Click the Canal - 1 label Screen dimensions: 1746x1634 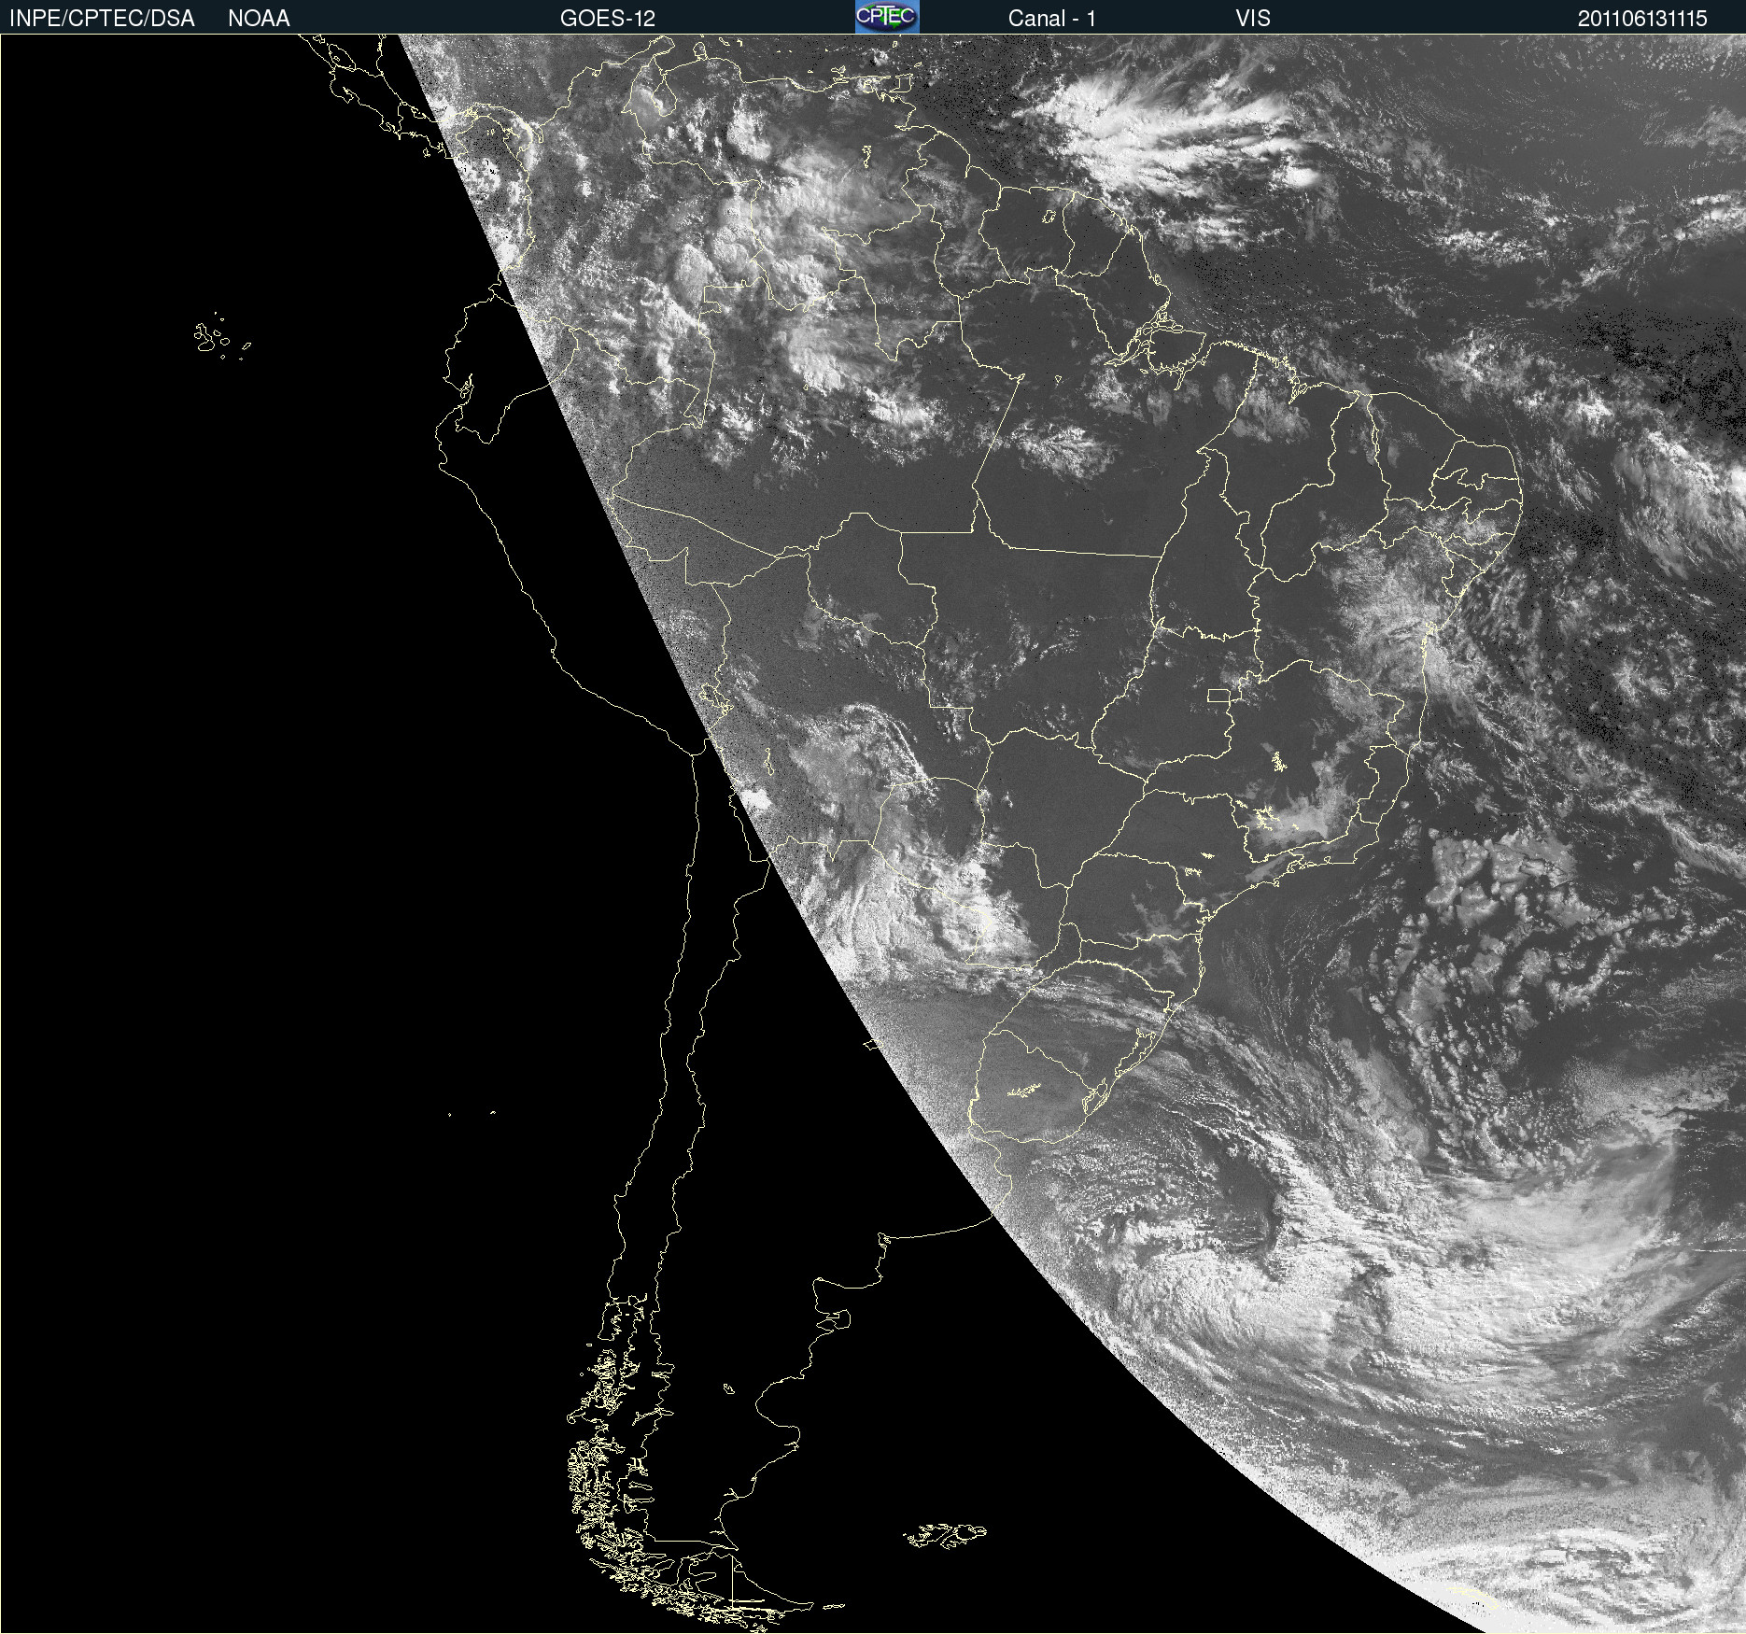[1052, 19]
